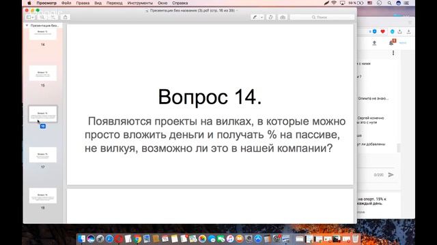Click the Share button in Preview toolbar

66,17
